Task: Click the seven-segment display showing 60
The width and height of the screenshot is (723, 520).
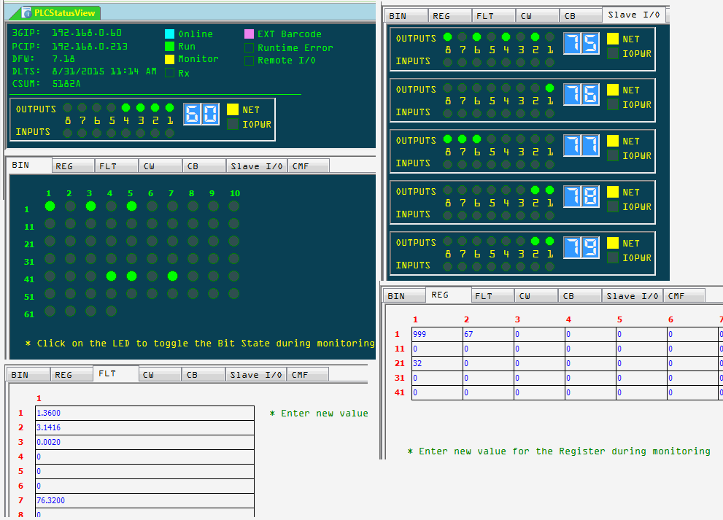Action: [x=201, y=115]
